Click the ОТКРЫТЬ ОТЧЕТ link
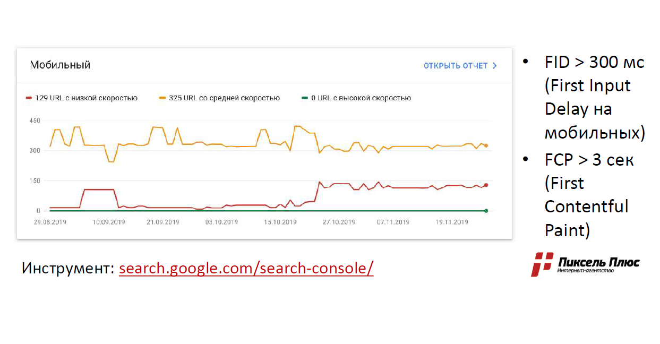The height and width of the screenshot is (344, 660). [x=456, y=66]
